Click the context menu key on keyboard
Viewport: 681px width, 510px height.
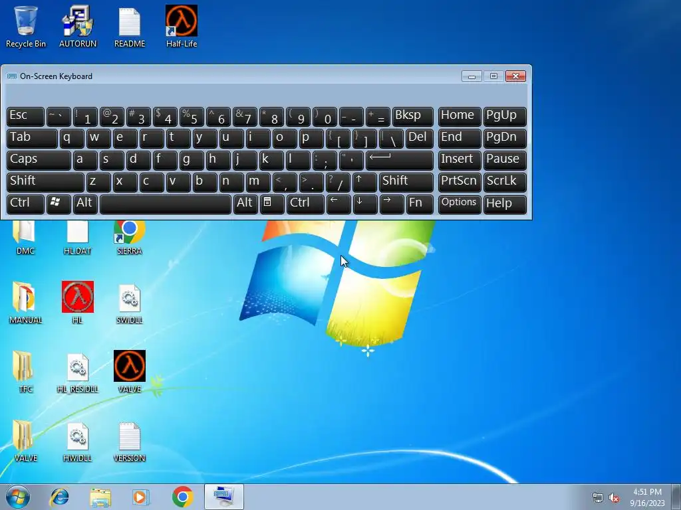tap(272, 204)
